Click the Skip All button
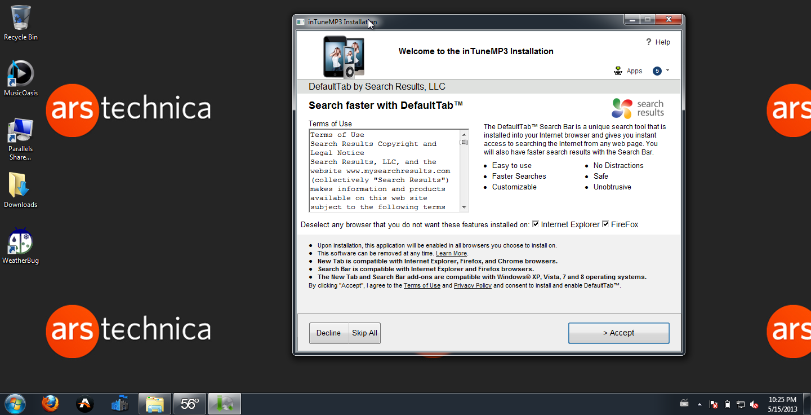This screenshot has width=811, height=415. point(365,333)
